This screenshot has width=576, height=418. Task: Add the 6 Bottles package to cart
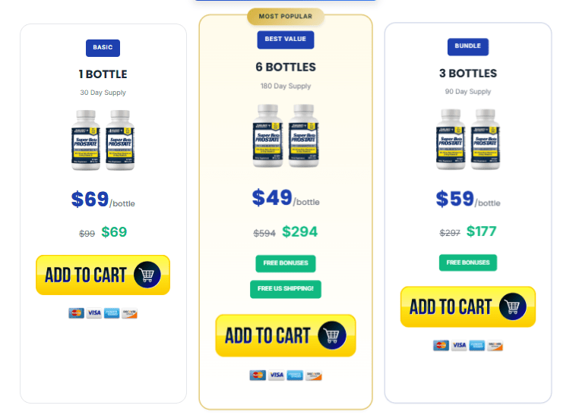click(x=286, y=335)
